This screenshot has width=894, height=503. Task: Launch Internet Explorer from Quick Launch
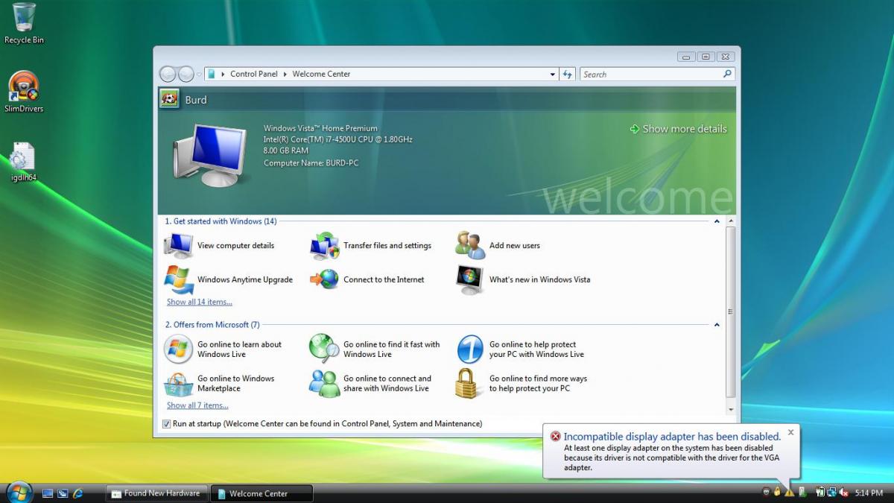point(77,493)
